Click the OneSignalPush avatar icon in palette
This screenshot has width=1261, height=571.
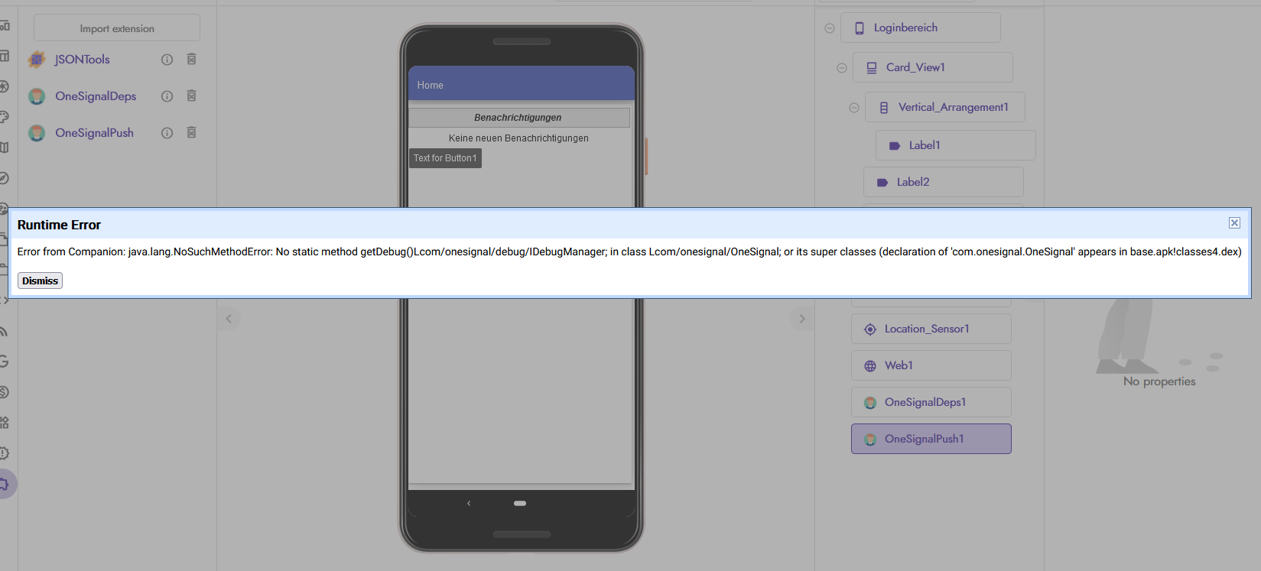37,133
